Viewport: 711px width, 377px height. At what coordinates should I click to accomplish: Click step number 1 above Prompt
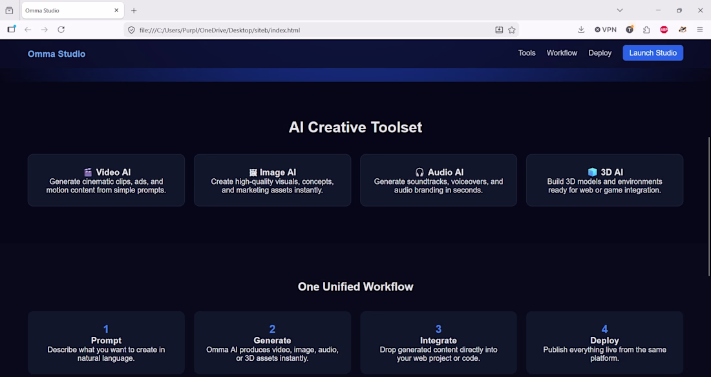[x=106, y=329]
